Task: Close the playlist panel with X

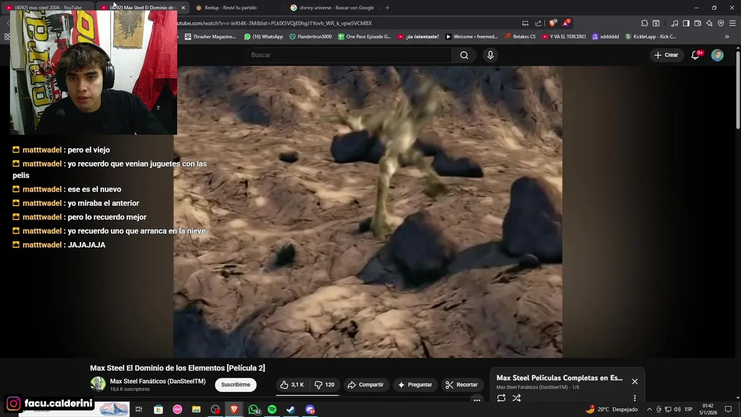Action: click(634, 381)
